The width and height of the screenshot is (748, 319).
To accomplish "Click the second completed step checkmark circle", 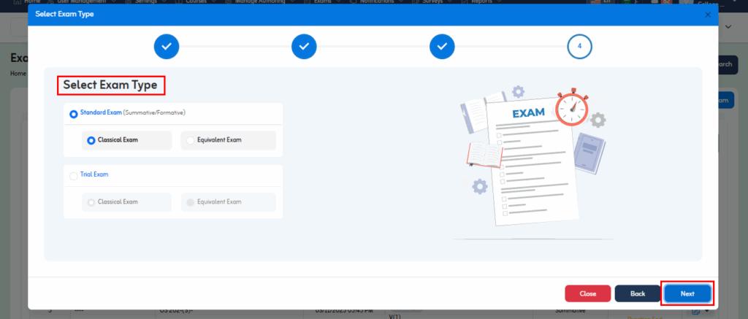I will [304, 46].
